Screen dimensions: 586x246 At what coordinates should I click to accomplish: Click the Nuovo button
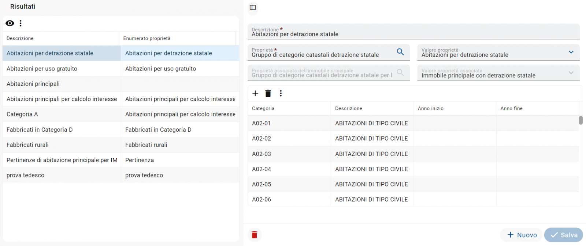tap(522, 235)
